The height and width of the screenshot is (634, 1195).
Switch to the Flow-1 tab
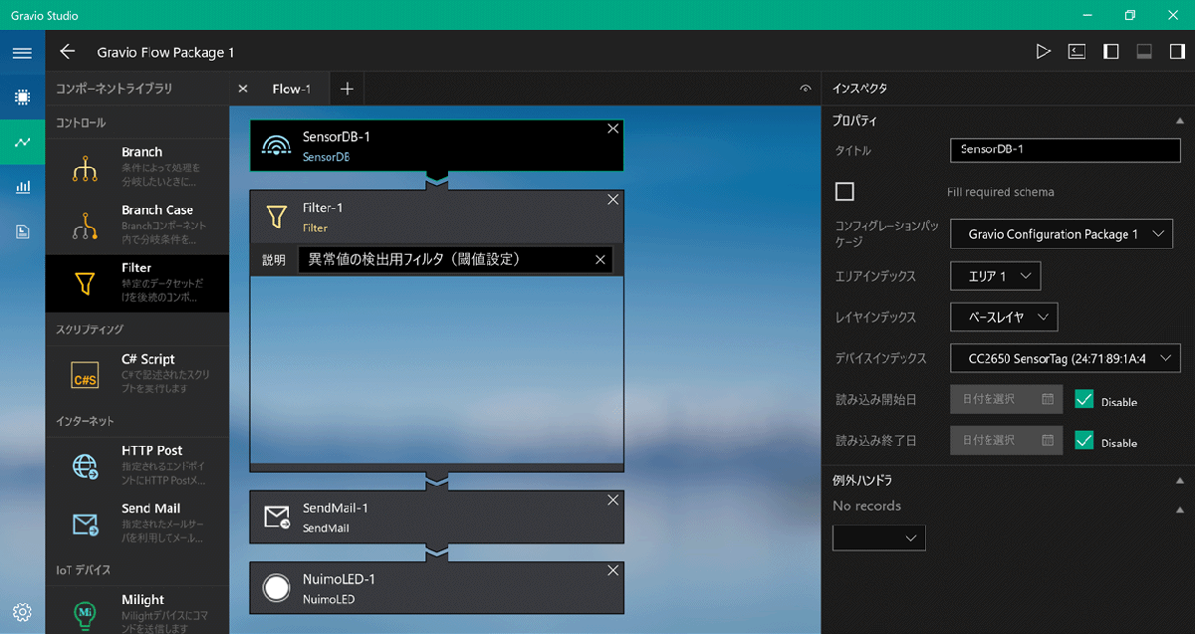pos(292,89)
